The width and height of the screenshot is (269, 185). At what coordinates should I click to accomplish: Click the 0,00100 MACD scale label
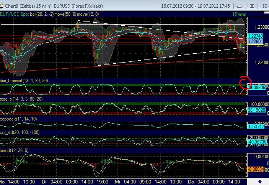[262, 157]
